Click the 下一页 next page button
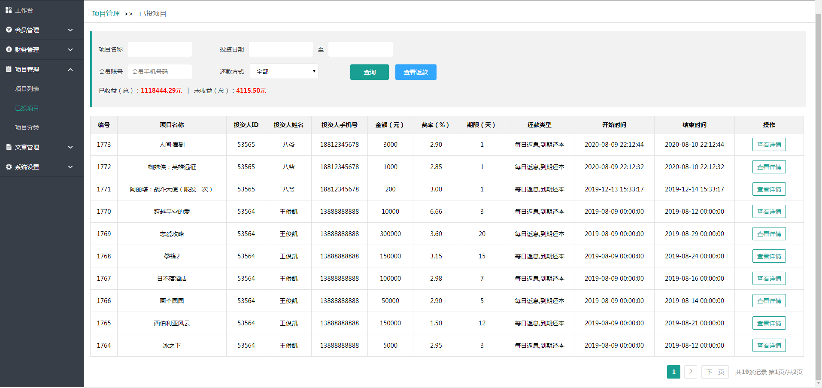Image resolution: width=822 pixels, height=388 pixels. [715, 372]
